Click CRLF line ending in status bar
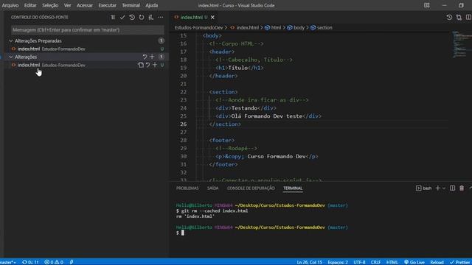This screenshot has width=472, height=265. click(x=375, y=262)
